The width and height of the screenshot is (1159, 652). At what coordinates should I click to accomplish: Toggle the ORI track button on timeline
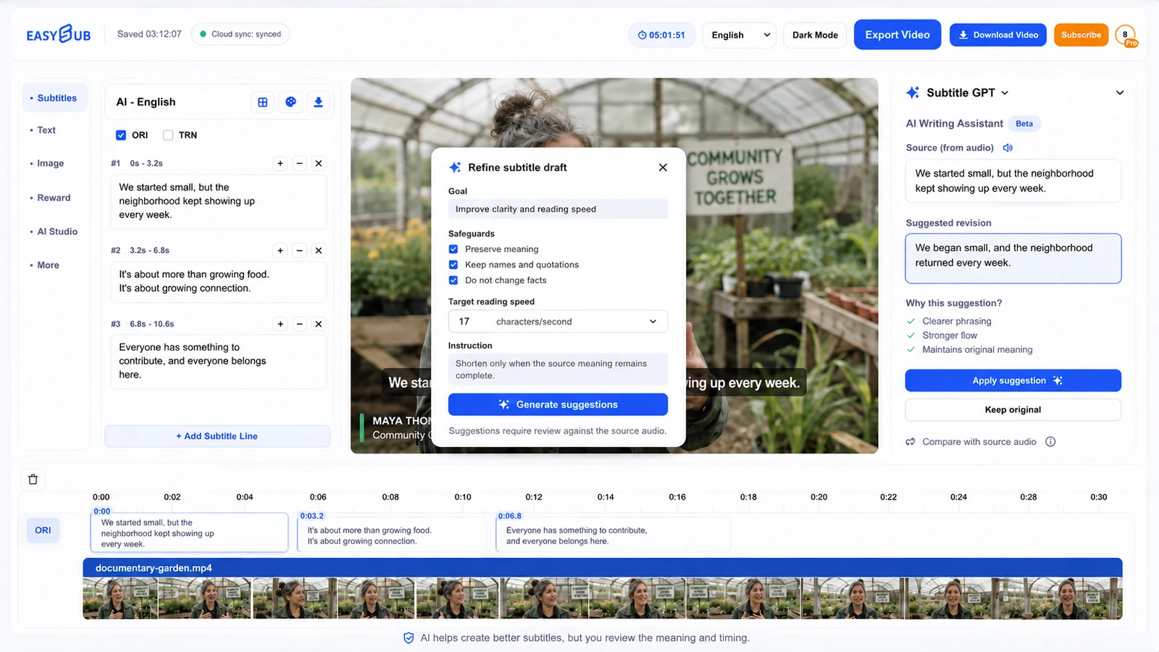[x=43, y=530]
